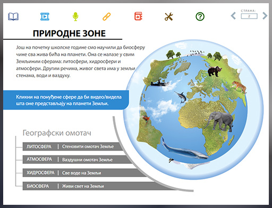
Task: Select the АТМОСФЕРА sphere bar
Action: [x=78, y=160]
